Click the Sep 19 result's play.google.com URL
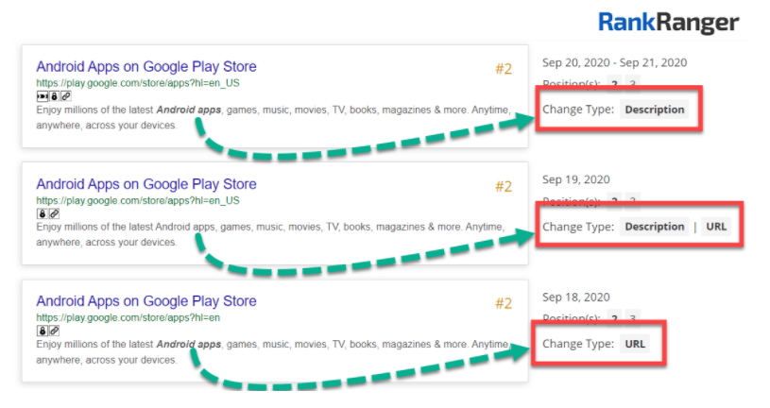Viewport: 770px width, 408px height. pos(138,200)
